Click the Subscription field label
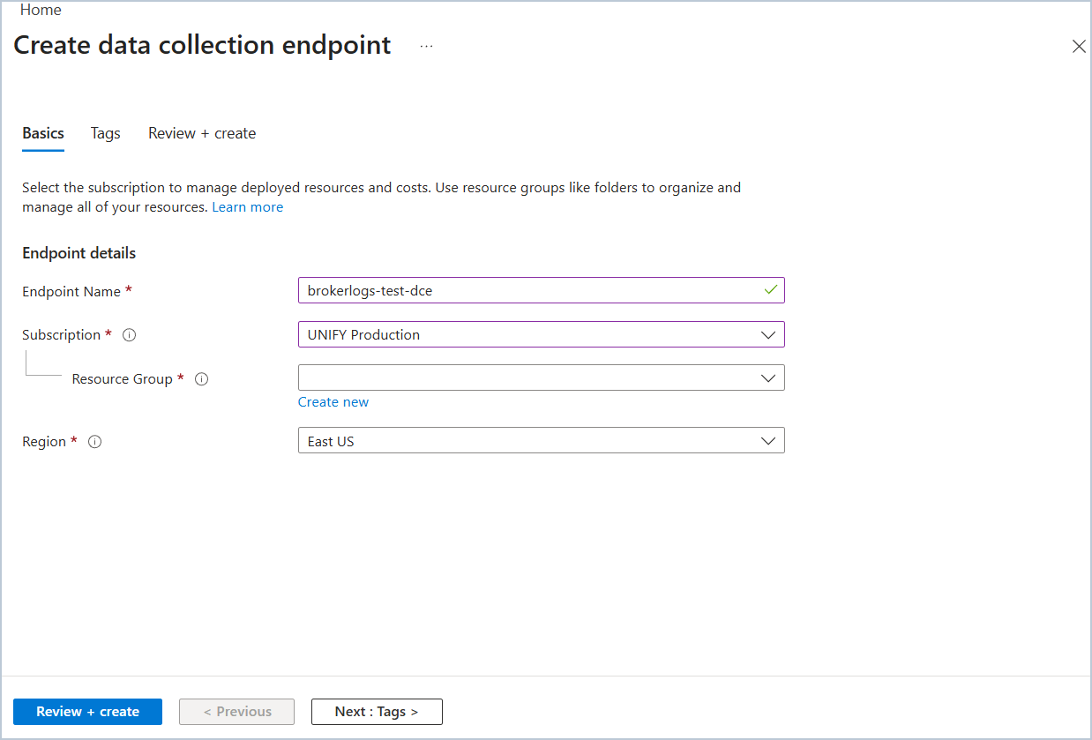This screenshot has width=1092, height=740. point(62,335)
